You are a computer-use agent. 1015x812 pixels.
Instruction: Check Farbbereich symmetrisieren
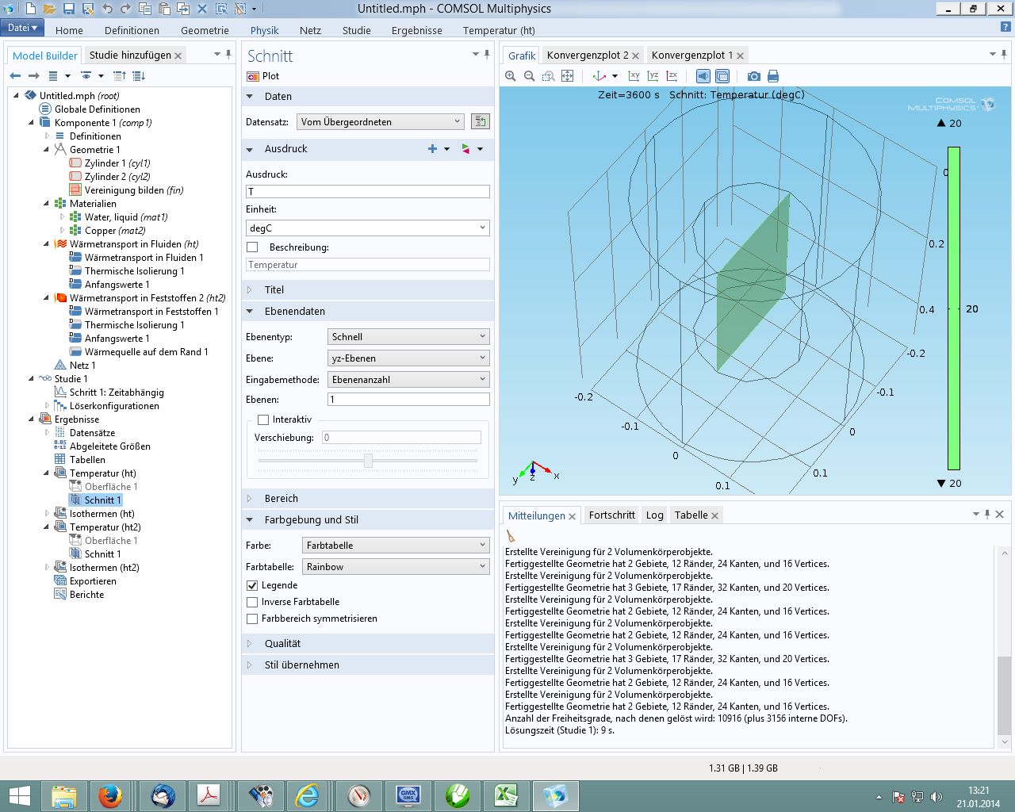pyautogui.click(x=252, y=619)
